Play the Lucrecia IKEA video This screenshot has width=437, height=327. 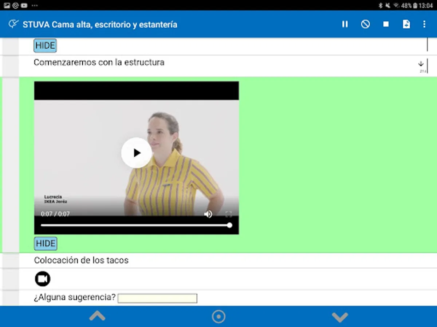[137, 153]
